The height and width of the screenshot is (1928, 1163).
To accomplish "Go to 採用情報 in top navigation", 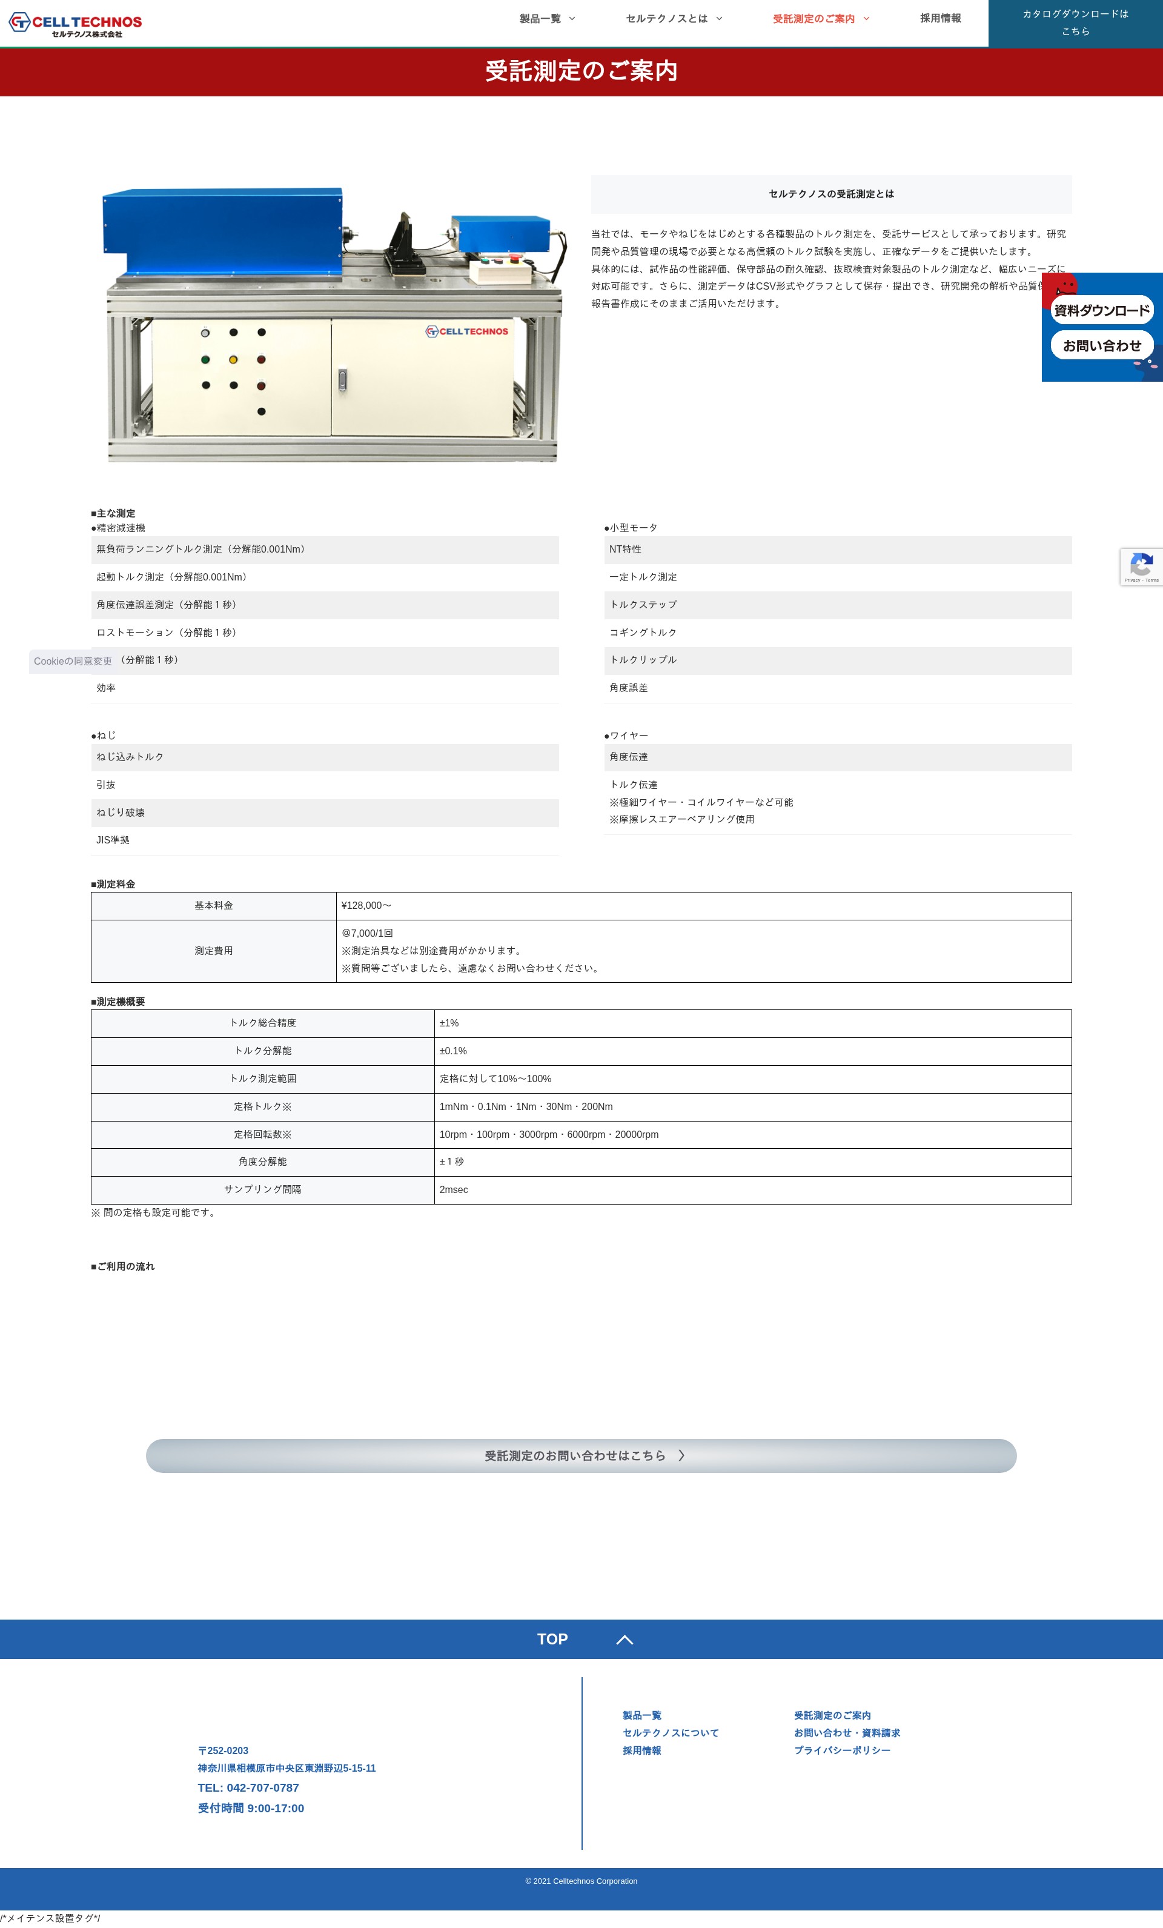I will pos(940,18).
